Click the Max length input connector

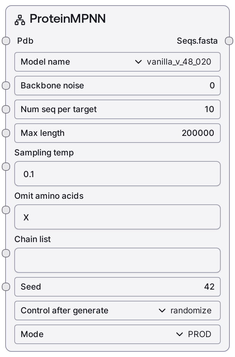click(x=6, y=133)
